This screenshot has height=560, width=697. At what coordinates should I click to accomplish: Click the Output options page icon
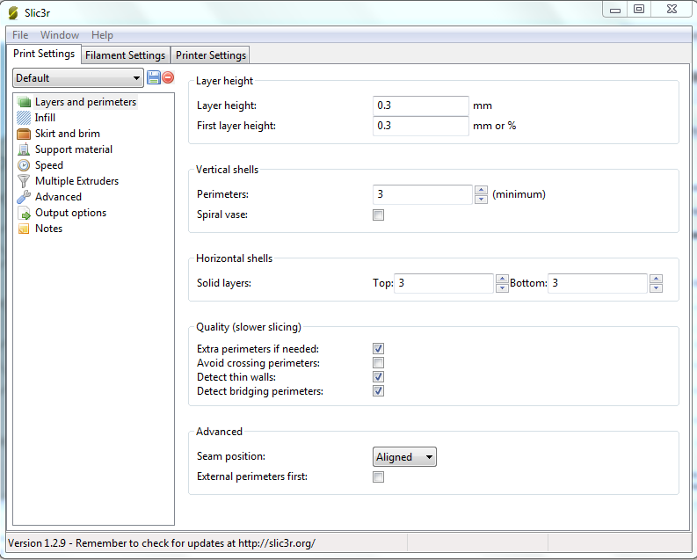point(24,213)
